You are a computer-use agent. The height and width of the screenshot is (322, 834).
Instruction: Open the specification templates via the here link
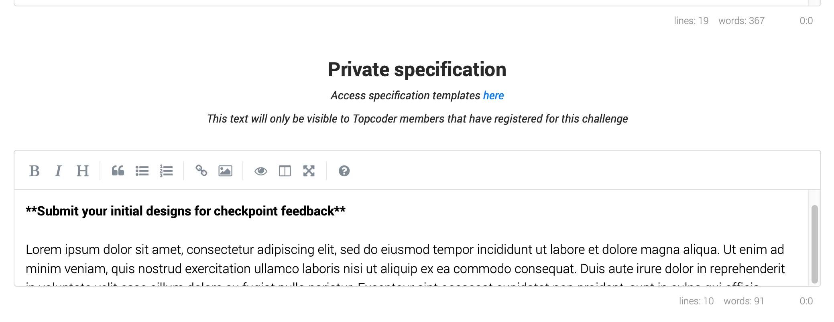494,95
